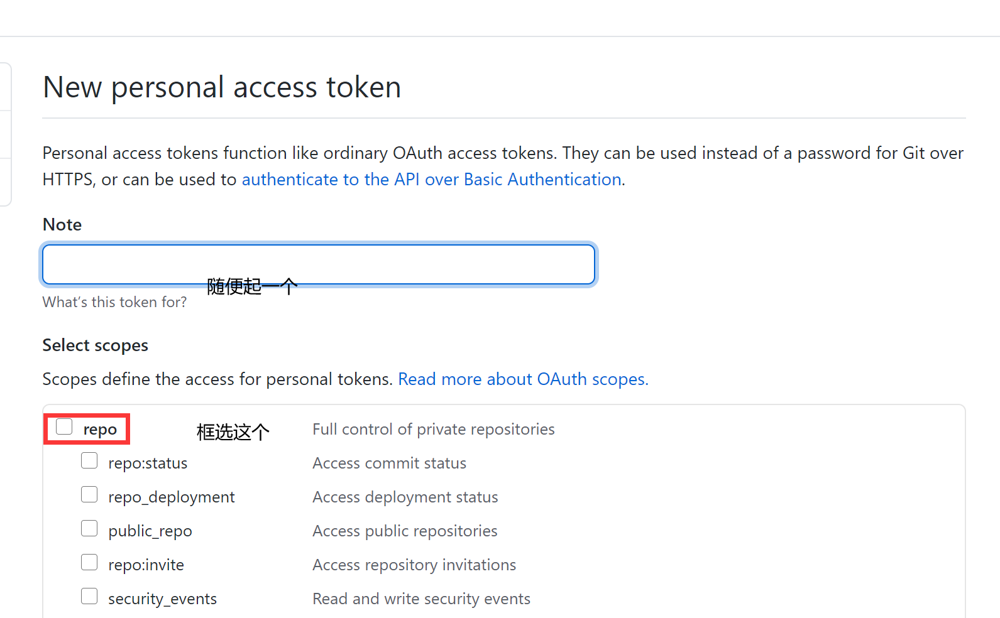Click "What's this token for?" hint text
The width and height of the screenshot is (1000, 618).
pos(114,302)
